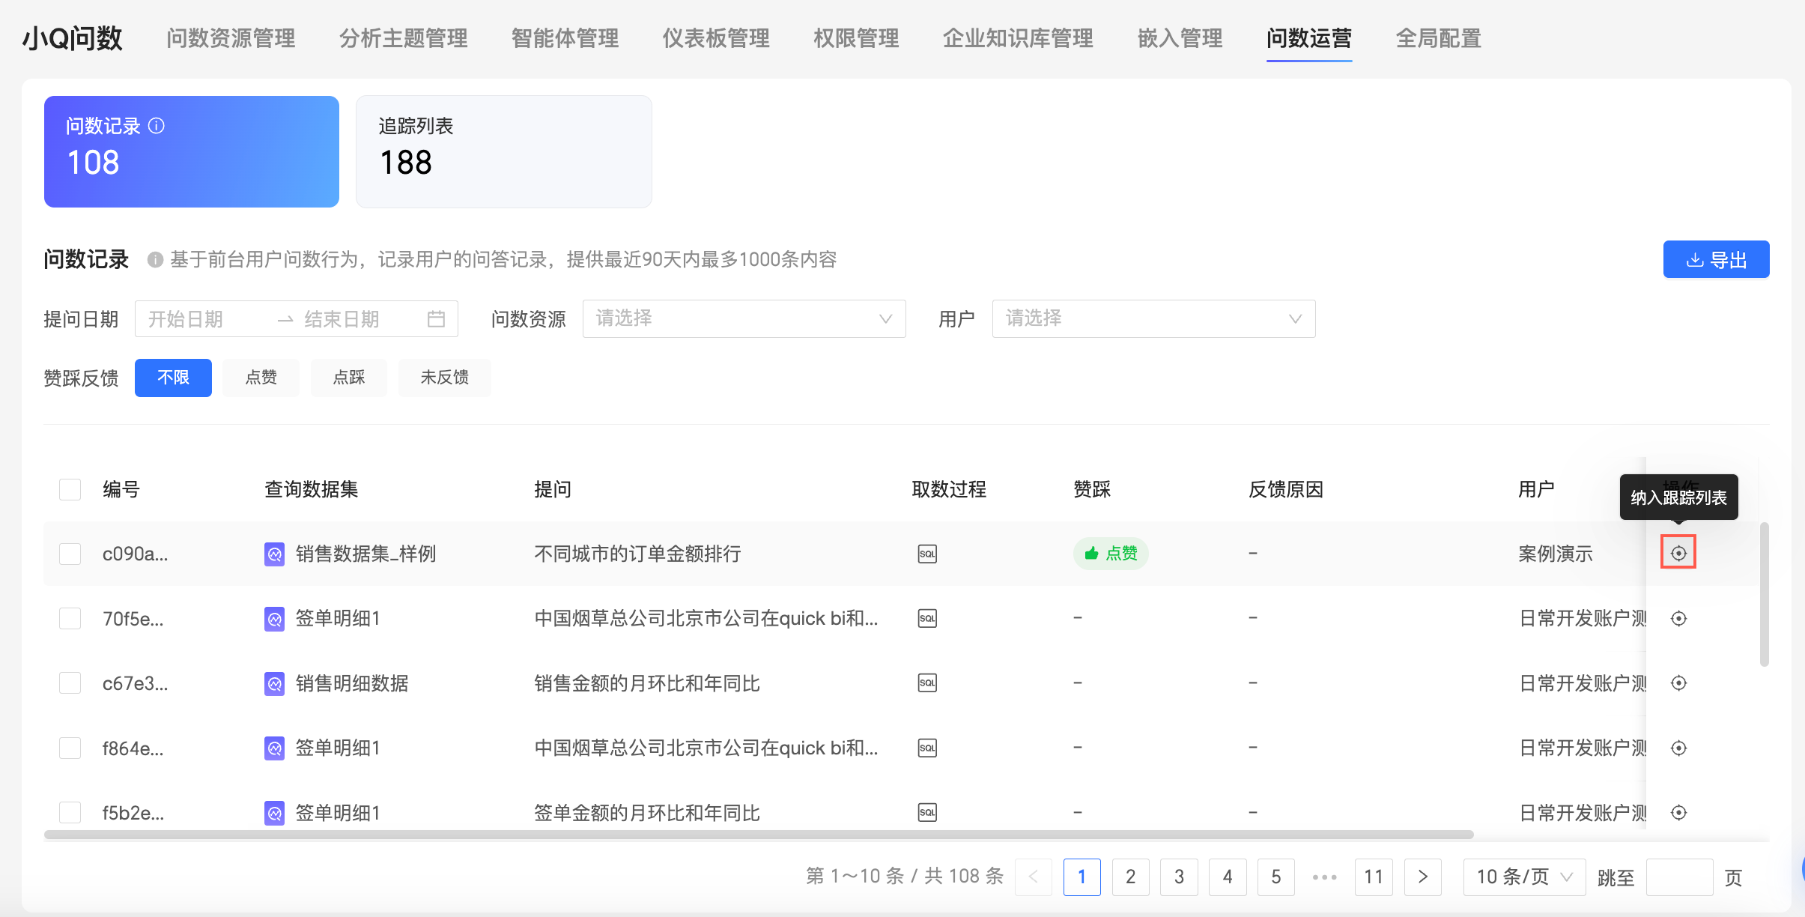Check the box for row 70f5e
1805x917 pixels.
70,618
